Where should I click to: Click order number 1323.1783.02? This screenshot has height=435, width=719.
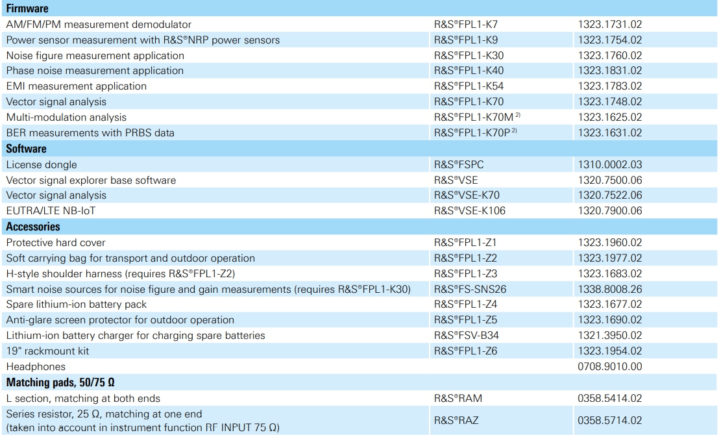pyautogui.click(x=610, y=86)
